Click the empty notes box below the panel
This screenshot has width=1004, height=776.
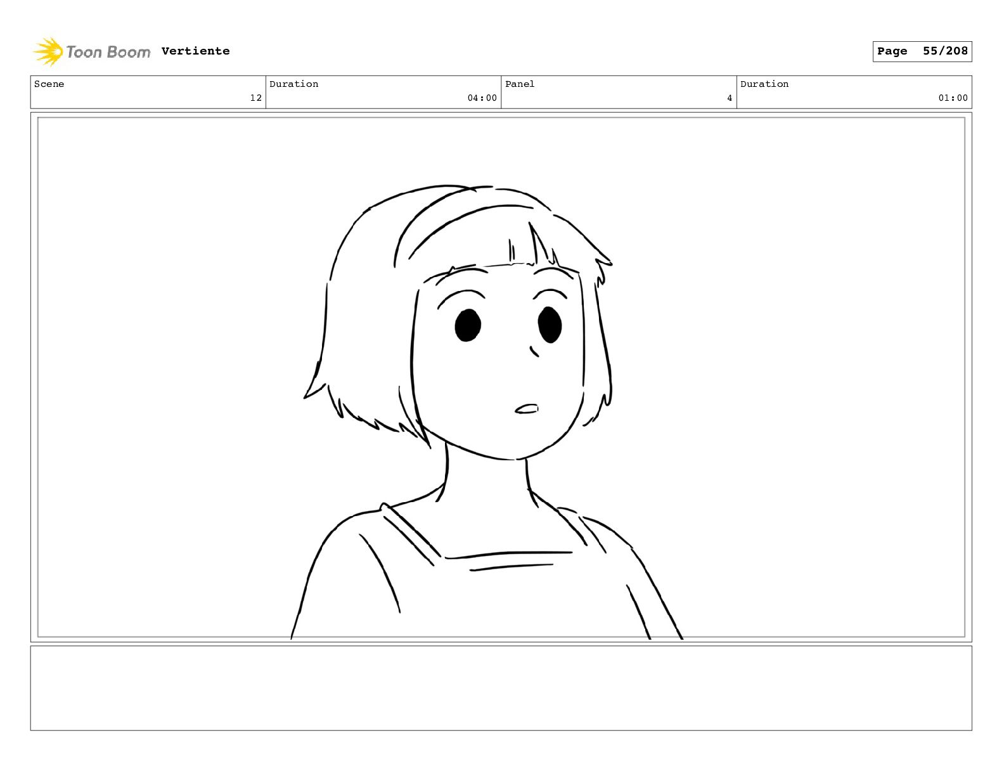click(x=501, y=688)
